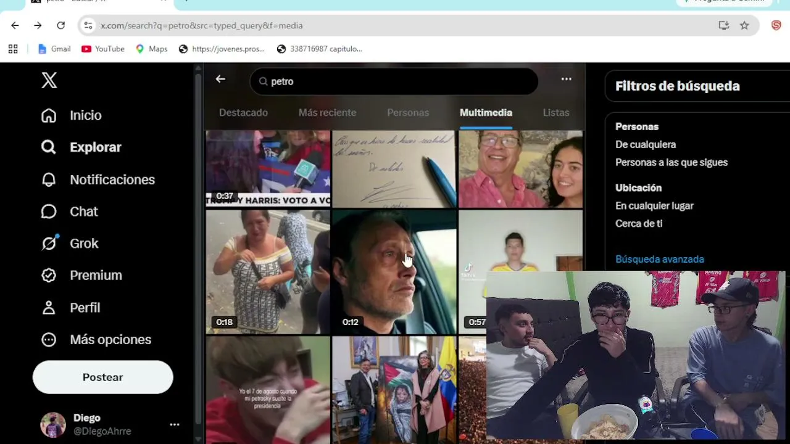Viewport: 790px width, 444px height.
Task: Select the En cualquier lugar location filter
Action: pos(654,205)
